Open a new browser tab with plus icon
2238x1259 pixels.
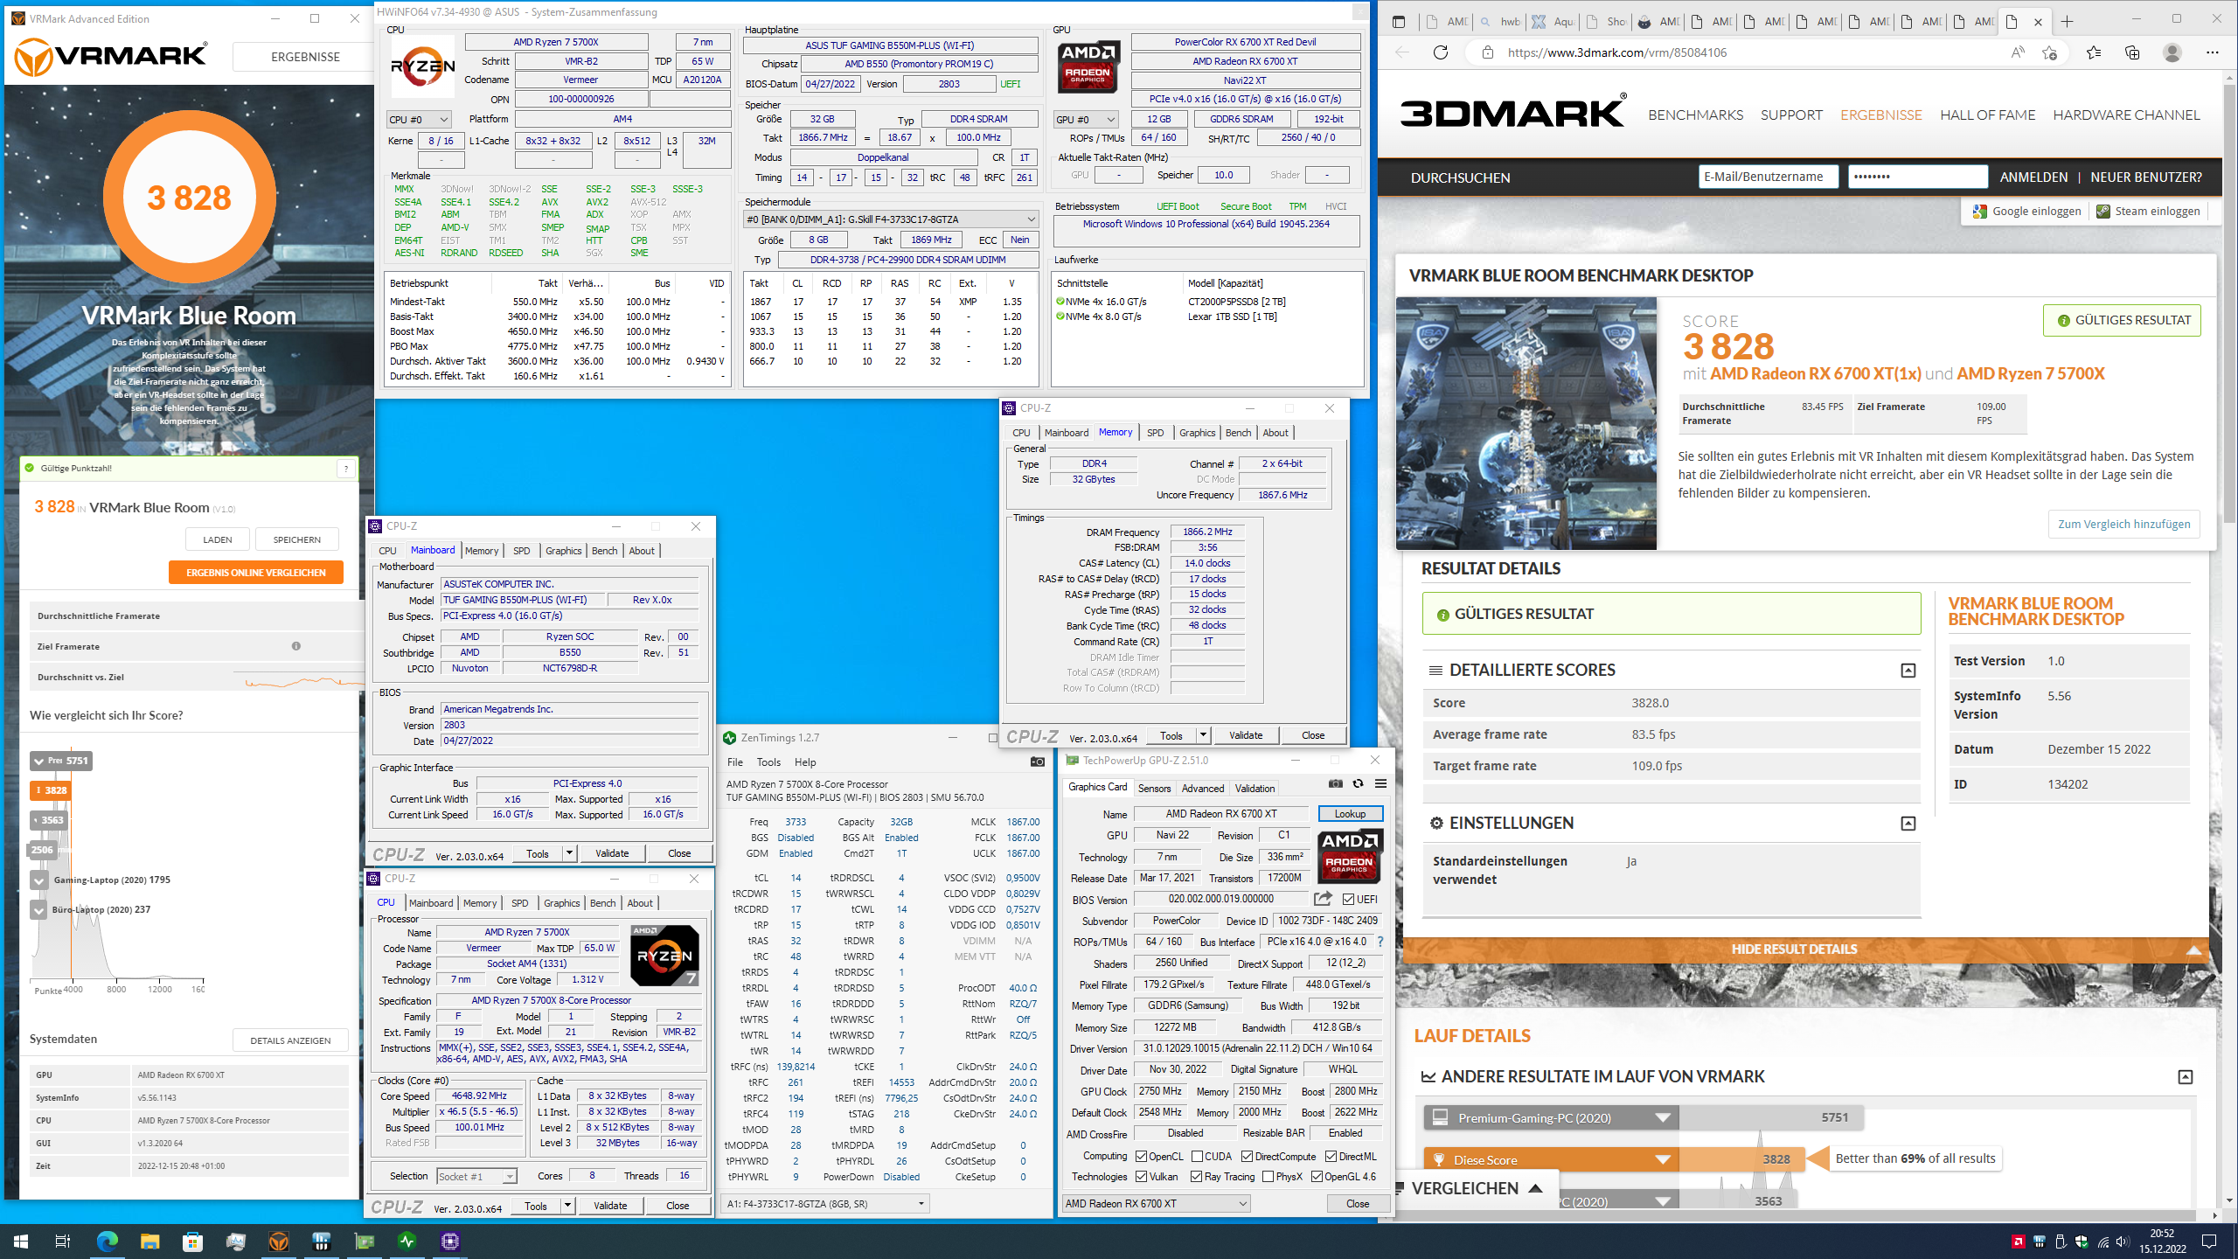click(x=2067, y=22)
